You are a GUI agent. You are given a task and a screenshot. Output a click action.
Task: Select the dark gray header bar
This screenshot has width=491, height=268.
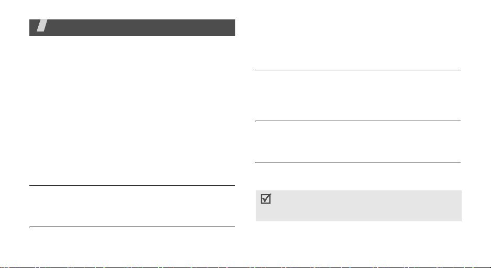pos(132,28)
